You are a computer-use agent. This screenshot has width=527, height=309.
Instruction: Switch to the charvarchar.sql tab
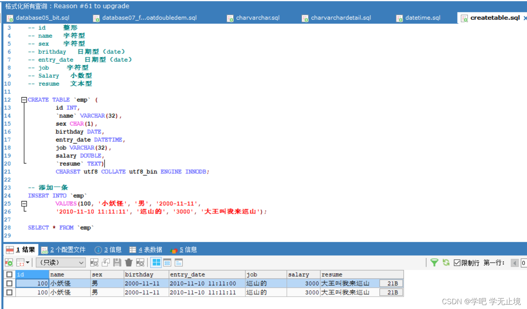click(x=253, y=18)
